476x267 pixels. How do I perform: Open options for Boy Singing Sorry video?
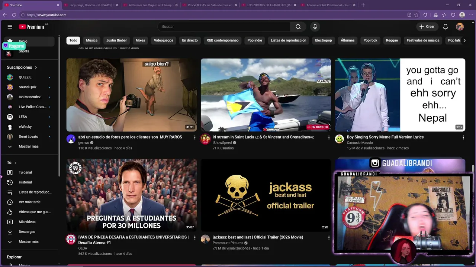coord(463,137)
